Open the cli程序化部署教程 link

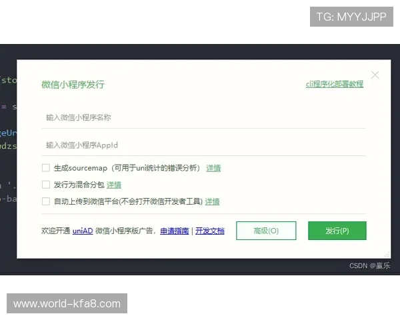[335, 84]
